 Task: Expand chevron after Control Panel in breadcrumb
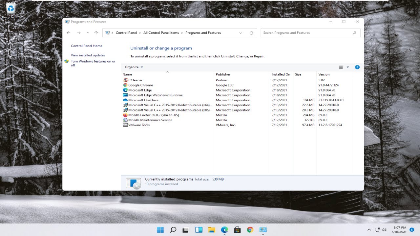tap(140, 33)
